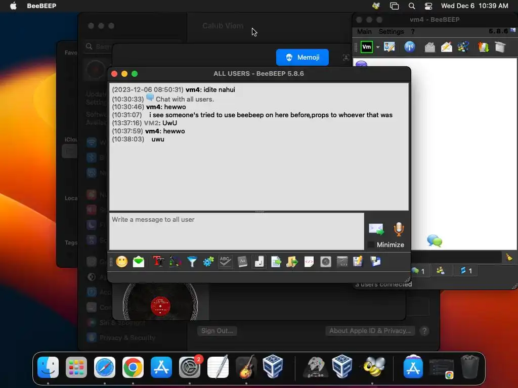Open System Settings from the Dock
Screen dimensions: 518x388
190,367
